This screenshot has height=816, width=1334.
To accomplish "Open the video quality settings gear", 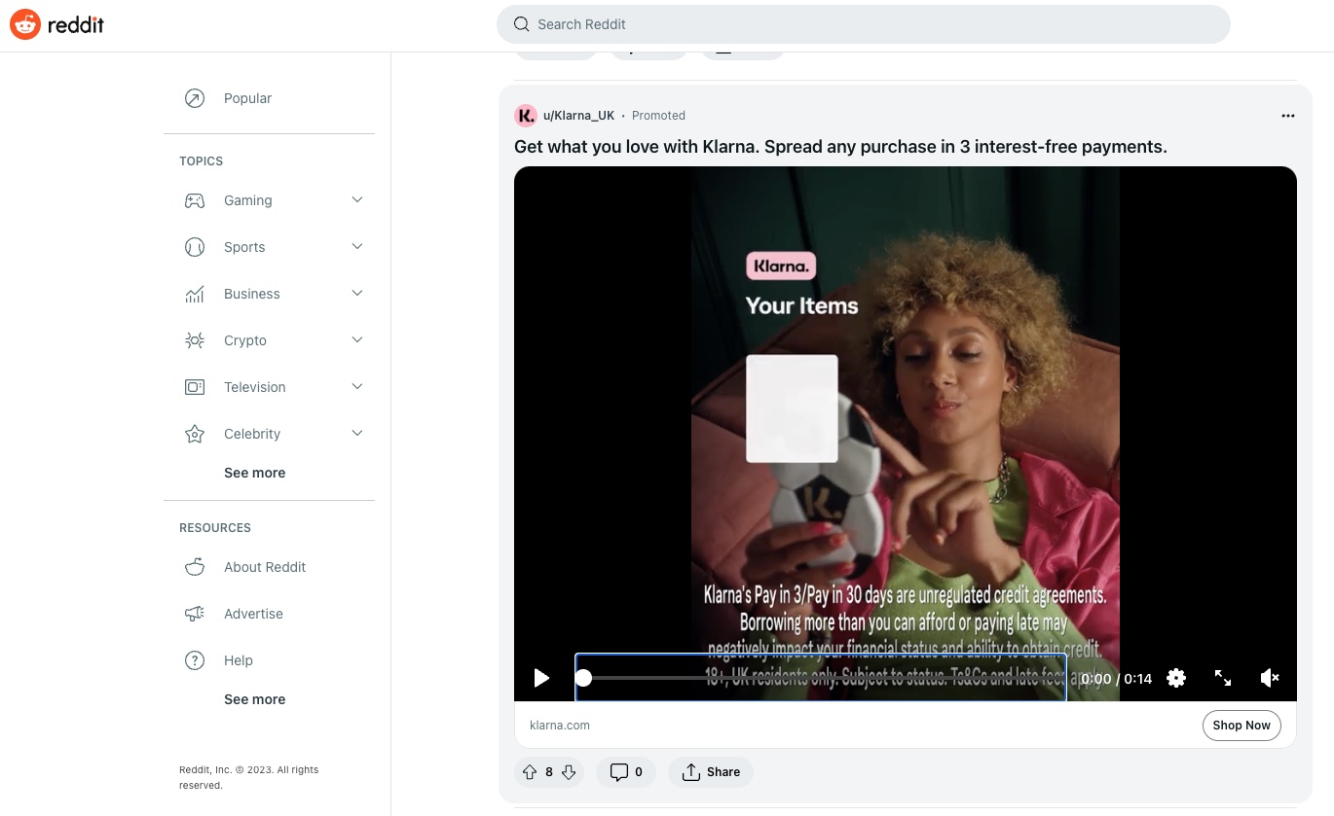I will 1176,678.
